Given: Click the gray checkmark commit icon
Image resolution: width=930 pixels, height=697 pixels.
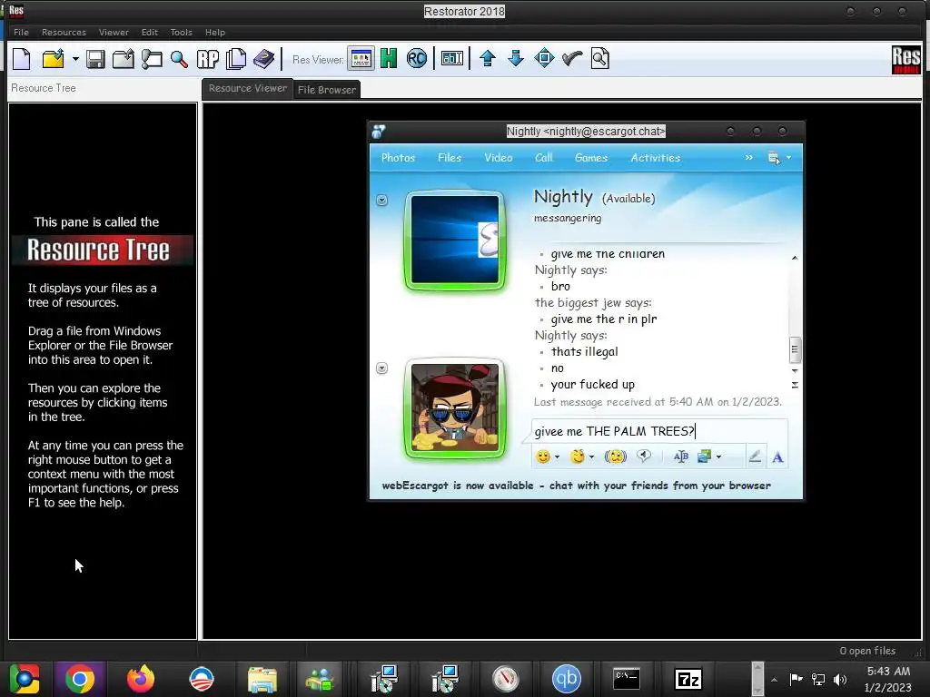Looking at the screenshot, I should (x=572, y=58).
